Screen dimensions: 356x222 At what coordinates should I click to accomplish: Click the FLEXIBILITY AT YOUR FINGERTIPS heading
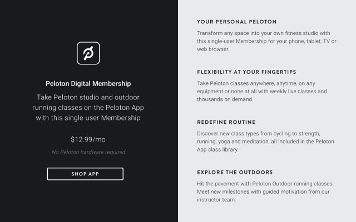click(x=246, y=72)
